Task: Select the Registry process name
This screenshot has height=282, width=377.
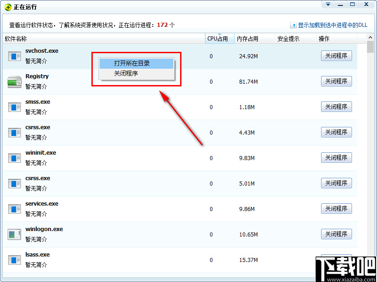Action: [37, 76]
